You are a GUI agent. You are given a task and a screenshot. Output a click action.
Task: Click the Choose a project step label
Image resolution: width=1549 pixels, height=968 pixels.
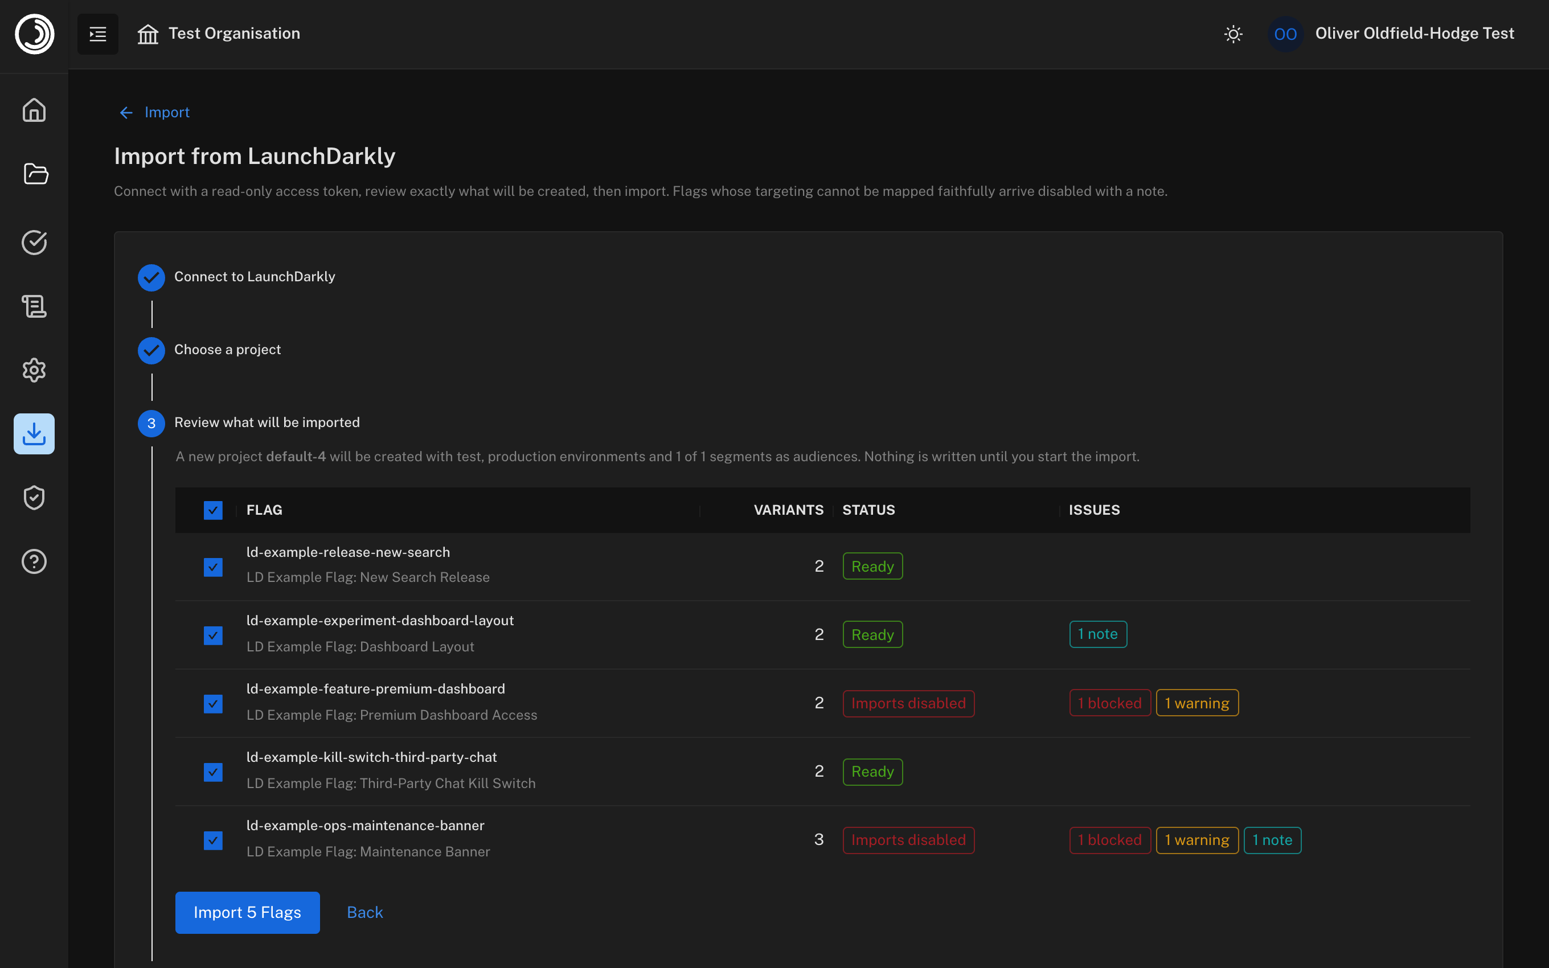click(x=227, y=350)
